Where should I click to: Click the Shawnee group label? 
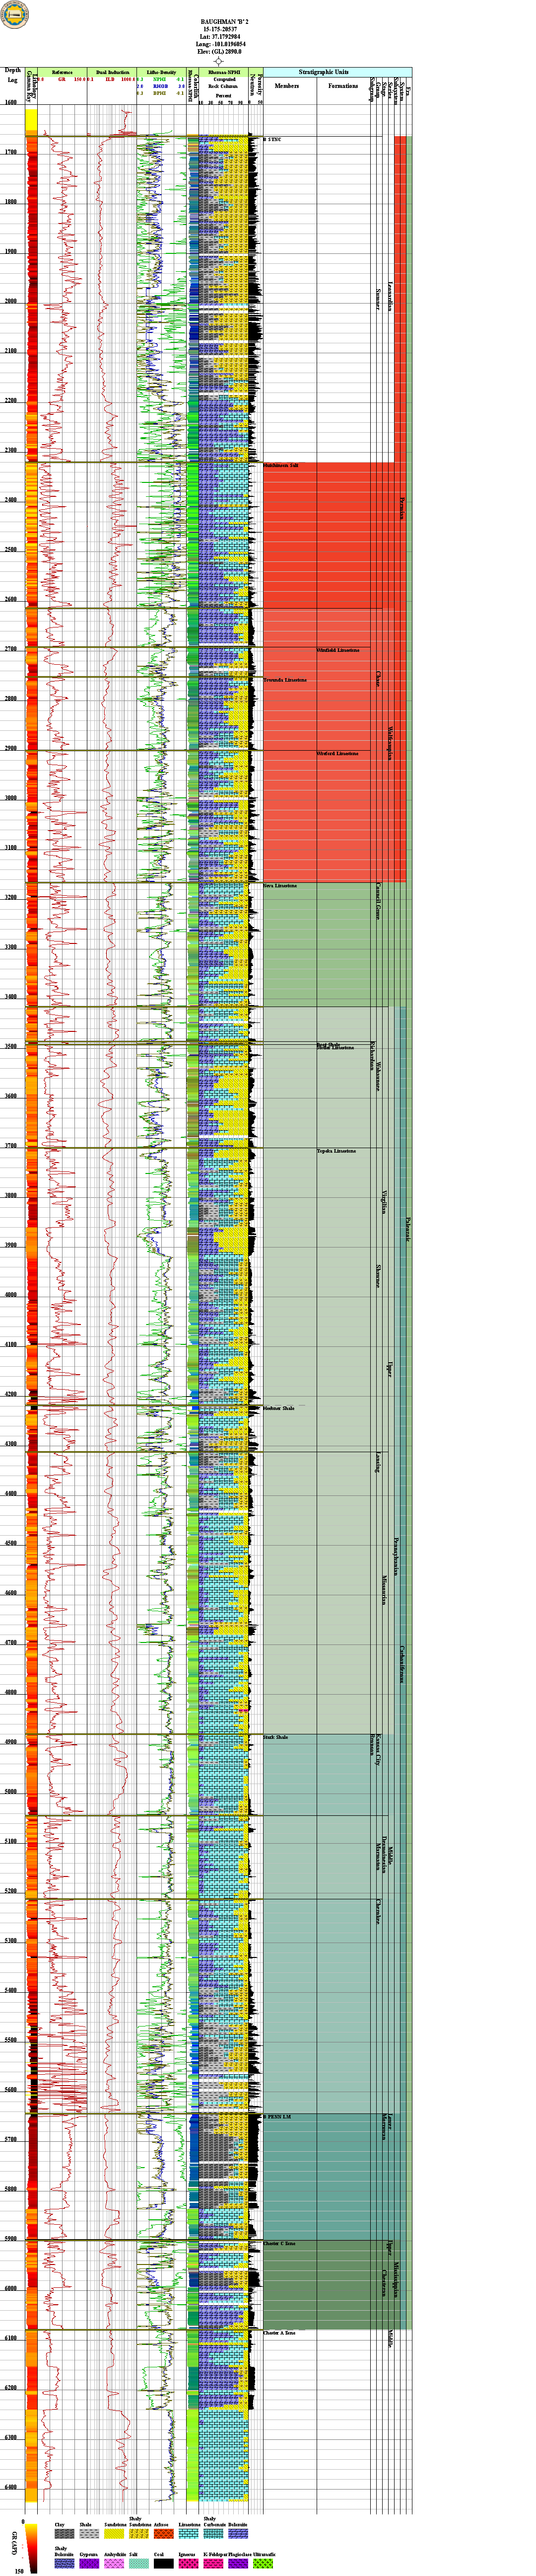pyautogui.click(x=378, y=1275)
